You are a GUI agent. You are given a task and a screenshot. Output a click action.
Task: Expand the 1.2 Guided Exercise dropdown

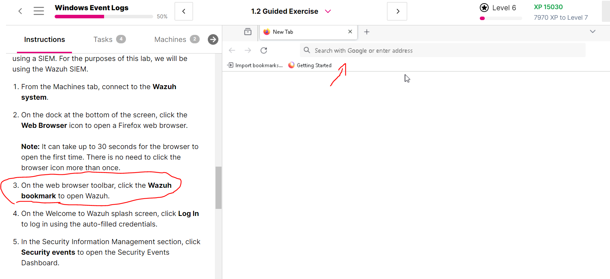(328, 11)
